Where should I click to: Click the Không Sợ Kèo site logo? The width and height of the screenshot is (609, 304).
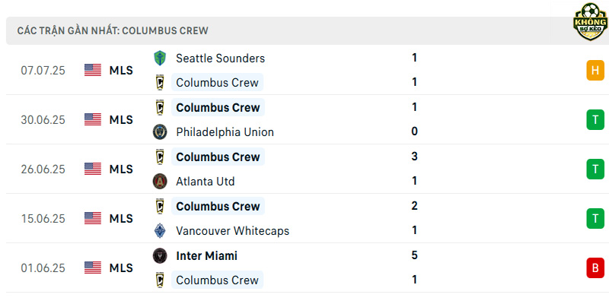click(x=591, y=22)
